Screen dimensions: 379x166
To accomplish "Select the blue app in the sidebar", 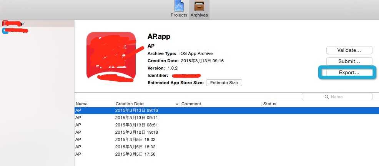I will pos(37,31).
